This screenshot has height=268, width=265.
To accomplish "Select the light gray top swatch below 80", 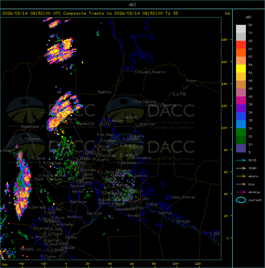I will (x=241, y=29).
